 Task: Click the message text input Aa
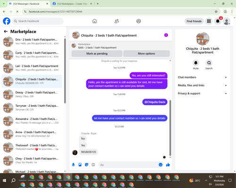tap(128, 165)
